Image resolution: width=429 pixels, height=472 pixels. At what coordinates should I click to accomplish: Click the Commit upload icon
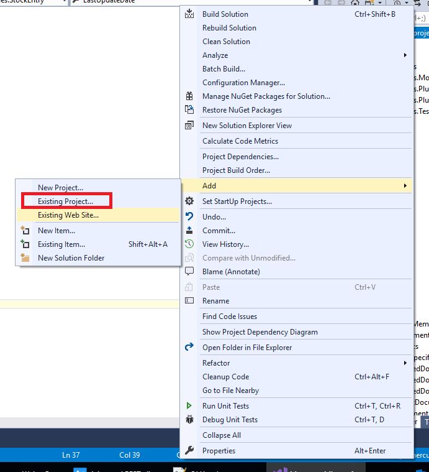tap(189, 230)
